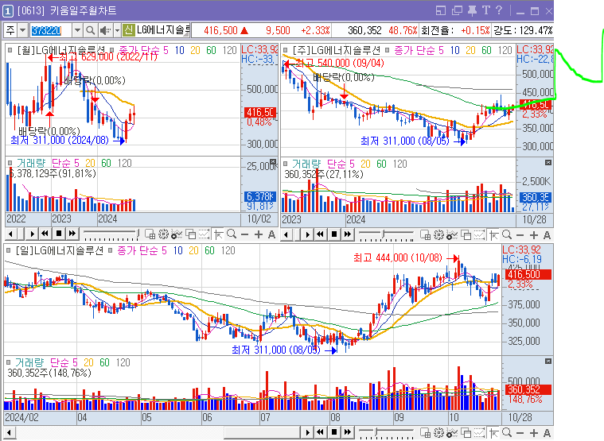Click the chart layout icon in monthly toolbar
604x441 pixels.
click(x=150, y=234)
